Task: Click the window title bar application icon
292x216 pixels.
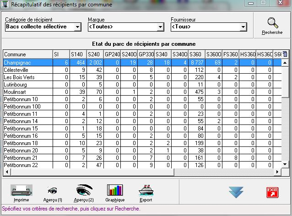Action: click(5, 5)
